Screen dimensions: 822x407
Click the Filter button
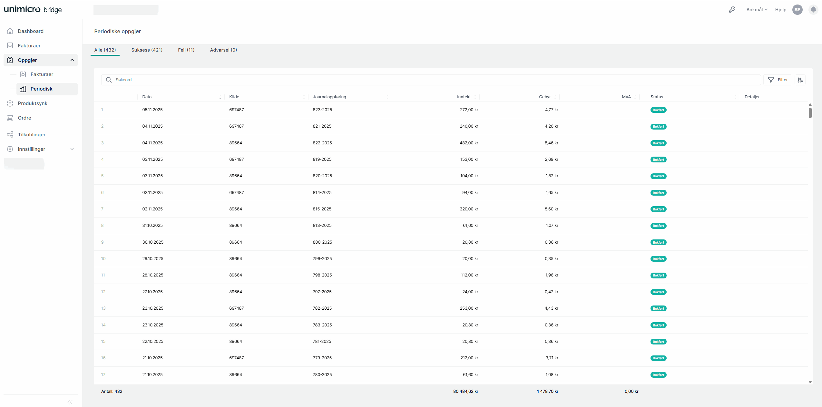pyautogui.click(x=778, y=80)
